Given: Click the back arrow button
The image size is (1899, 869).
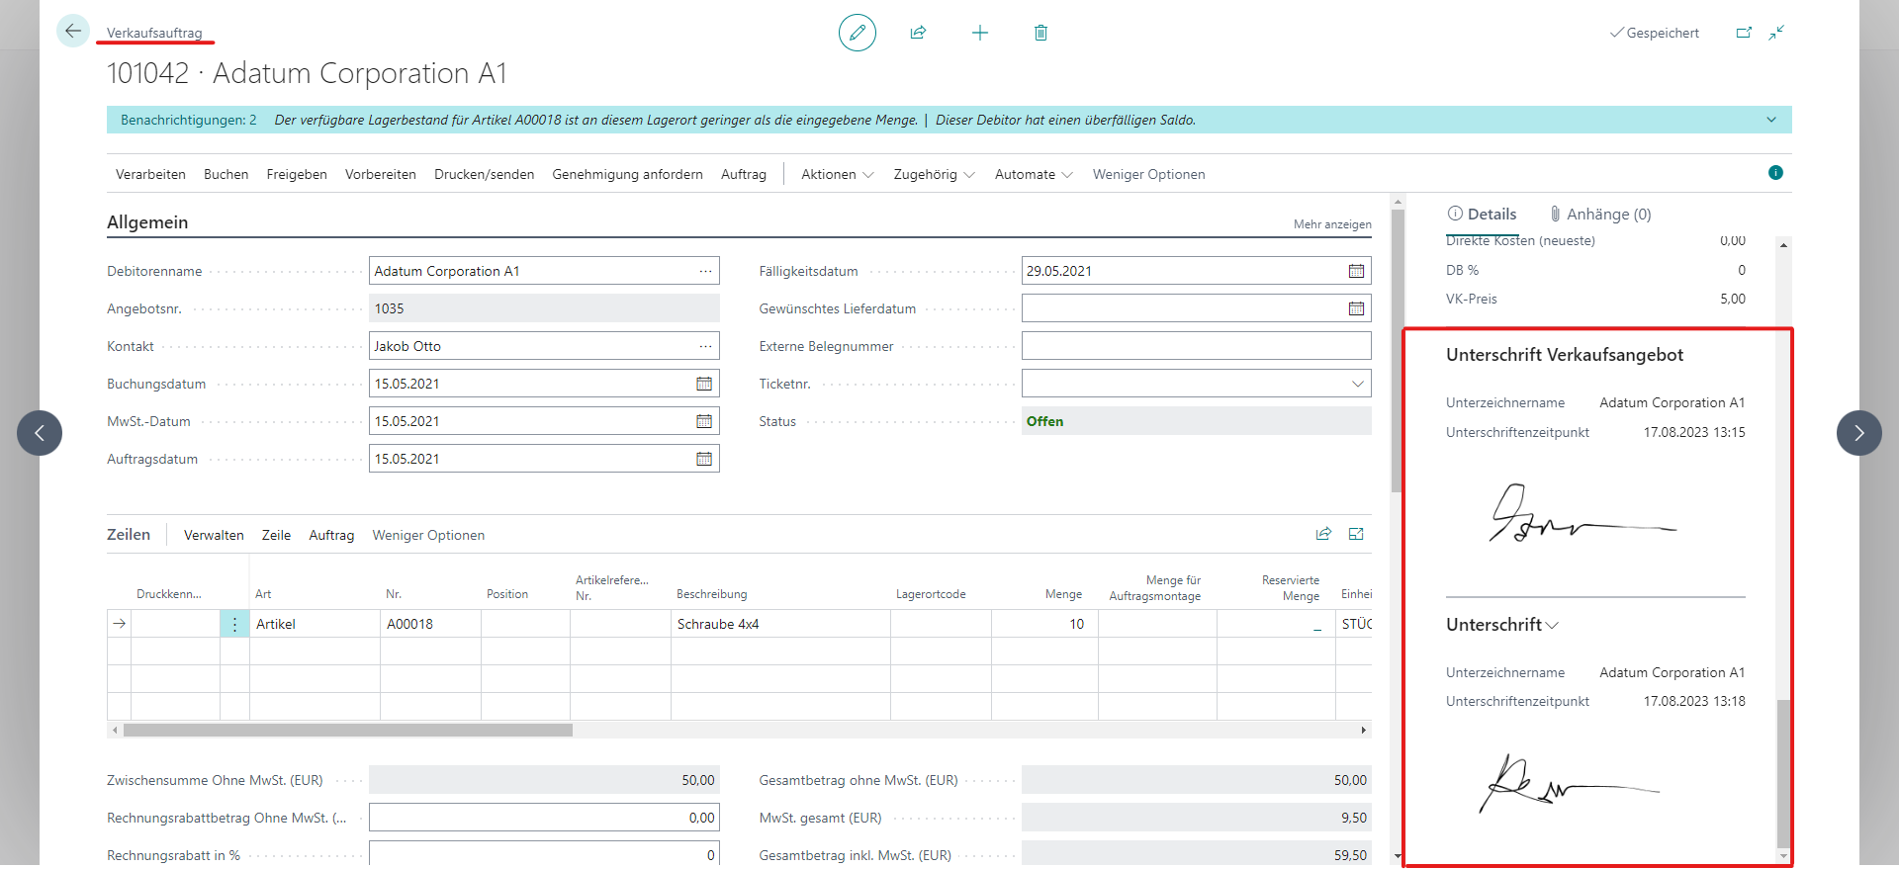Looking at the screenshot, I should 72,32.
